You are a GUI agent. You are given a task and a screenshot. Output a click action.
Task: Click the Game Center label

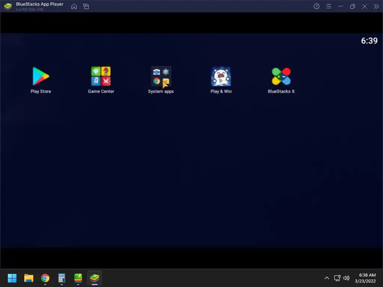101,91
